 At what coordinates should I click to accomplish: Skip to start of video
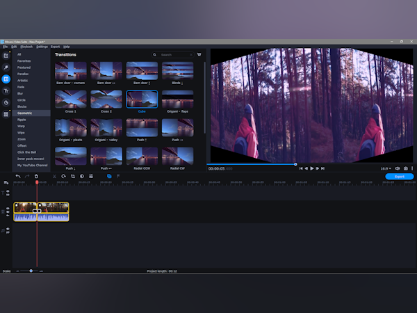click(301, 168)
